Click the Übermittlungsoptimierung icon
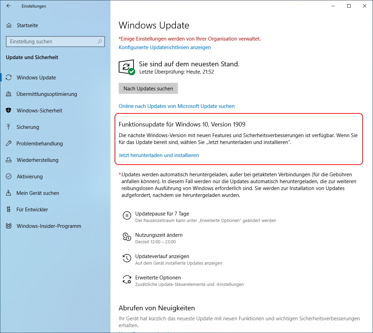 tap(9, 94)
